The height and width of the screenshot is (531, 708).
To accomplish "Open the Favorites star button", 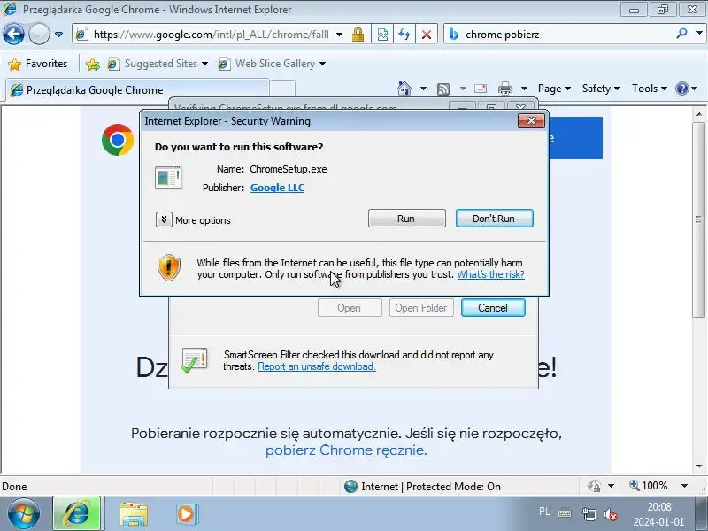I will click(x=38, y=64).
